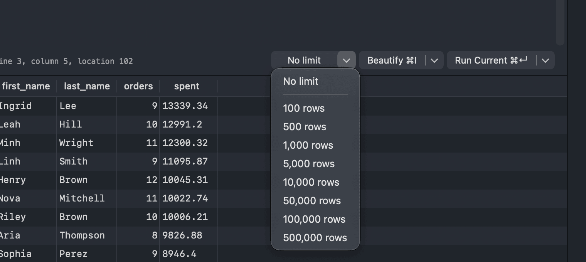Viewport: 586px width, 262px height.
Task: Open the row limit dropdown chevron
Action: [x=346, y=60]
